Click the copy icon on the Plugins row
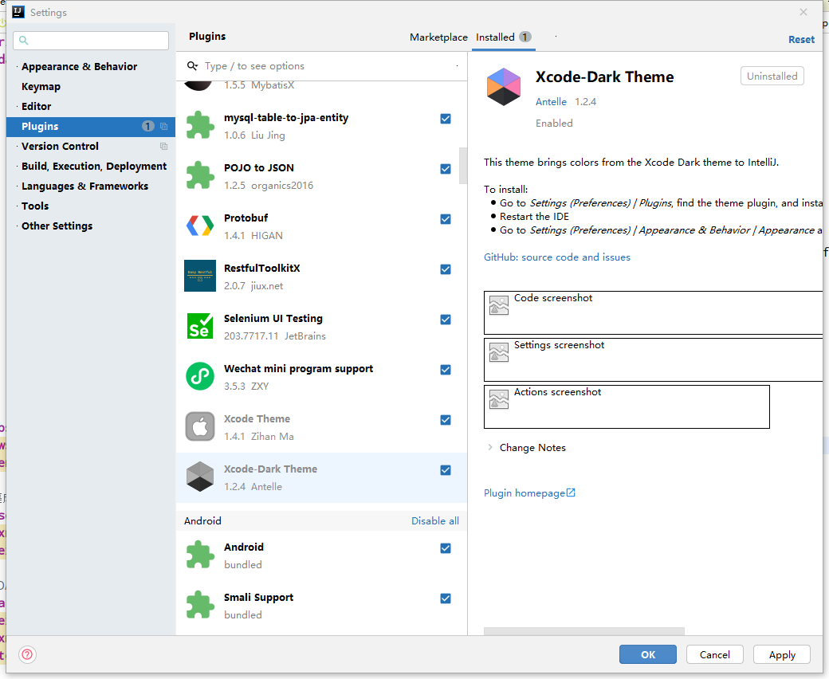This screenshot has height=679, width=829. (164, 126)
